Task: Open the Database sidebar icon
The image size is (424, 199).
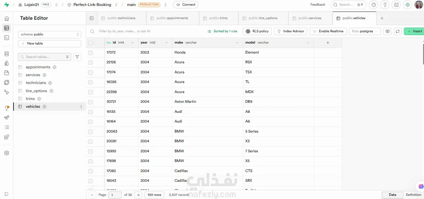Action: tap(7, 54)
